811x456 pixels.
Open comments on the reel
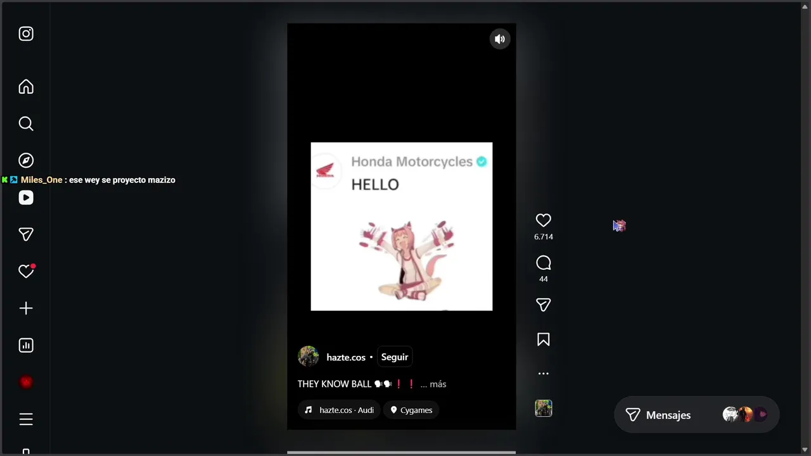coord(543,263)
